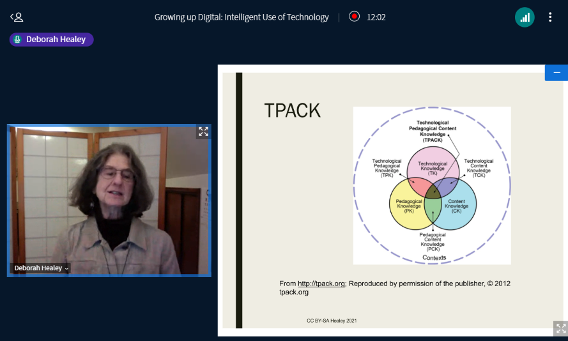Open the three-dot more options menu

550,17
